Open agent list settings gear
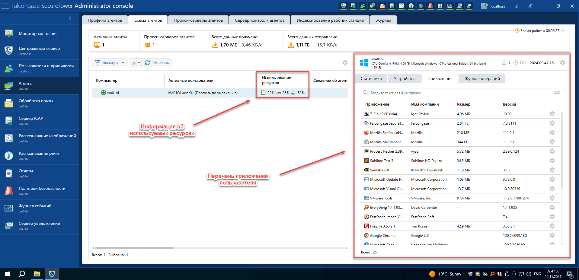The width and height of the screenshot is (579, 280). [345, 63]
